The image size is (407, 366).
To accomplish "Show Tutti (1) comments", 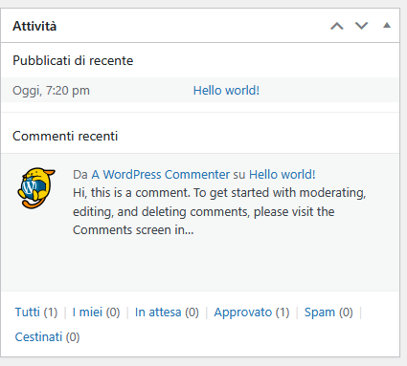I will [x=36, y=312].
